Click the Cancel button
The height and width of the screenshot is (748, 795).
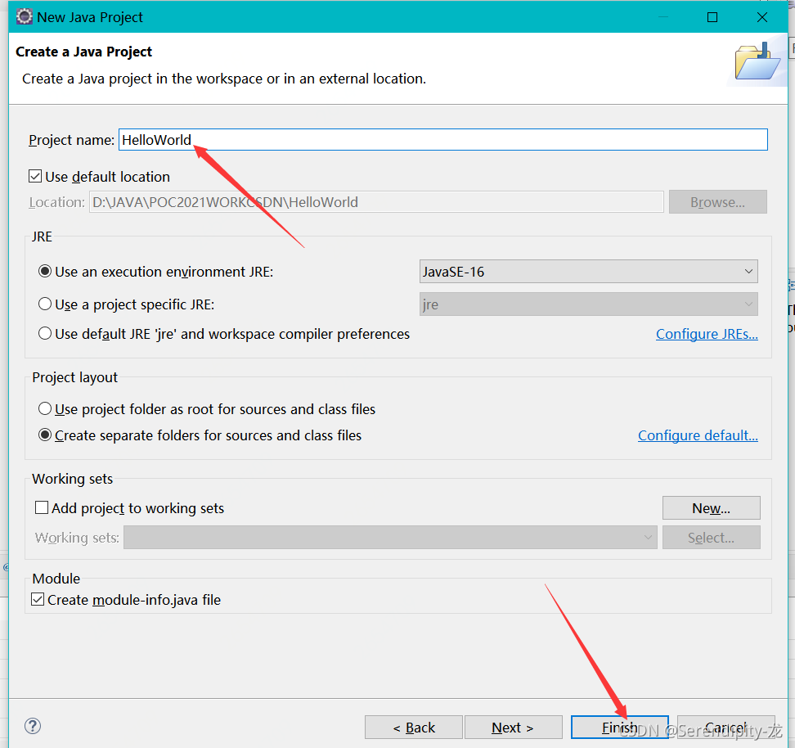pyautogui.click(x=725, y=728)
